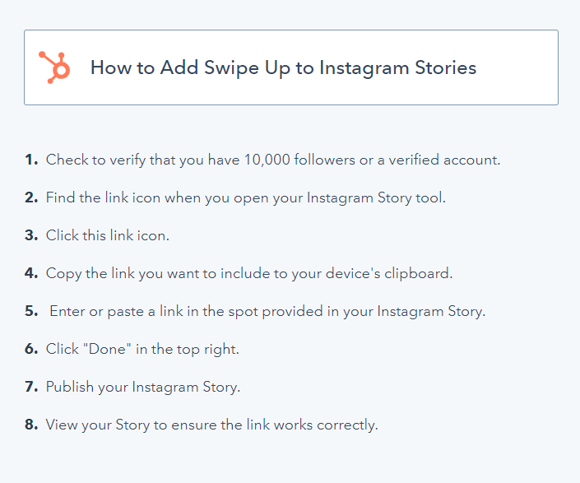This screenshot has width=580, height=483.
Task: Click the step mentioning "Done" in top right
Action: coord(142,349)
